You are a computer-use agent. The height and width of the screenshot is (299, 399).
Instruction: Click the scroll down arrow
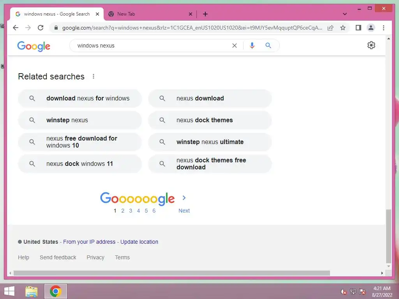click(x=388, y=266)
